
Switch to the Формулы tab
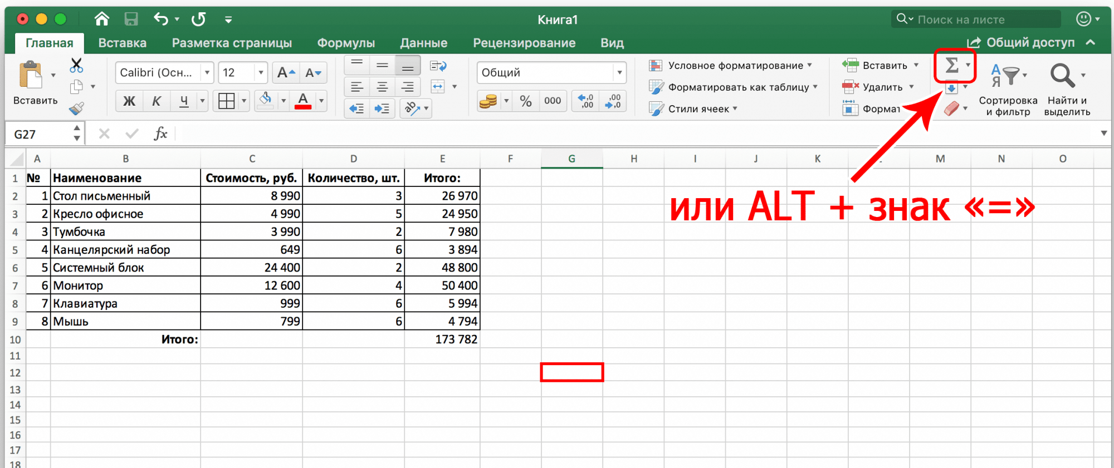click(346, 43)
